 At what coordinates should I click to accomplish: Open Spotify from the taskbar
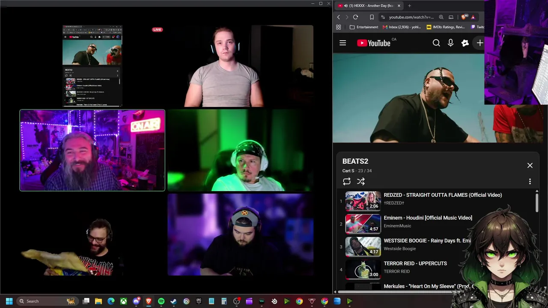(x=161, y=301)
